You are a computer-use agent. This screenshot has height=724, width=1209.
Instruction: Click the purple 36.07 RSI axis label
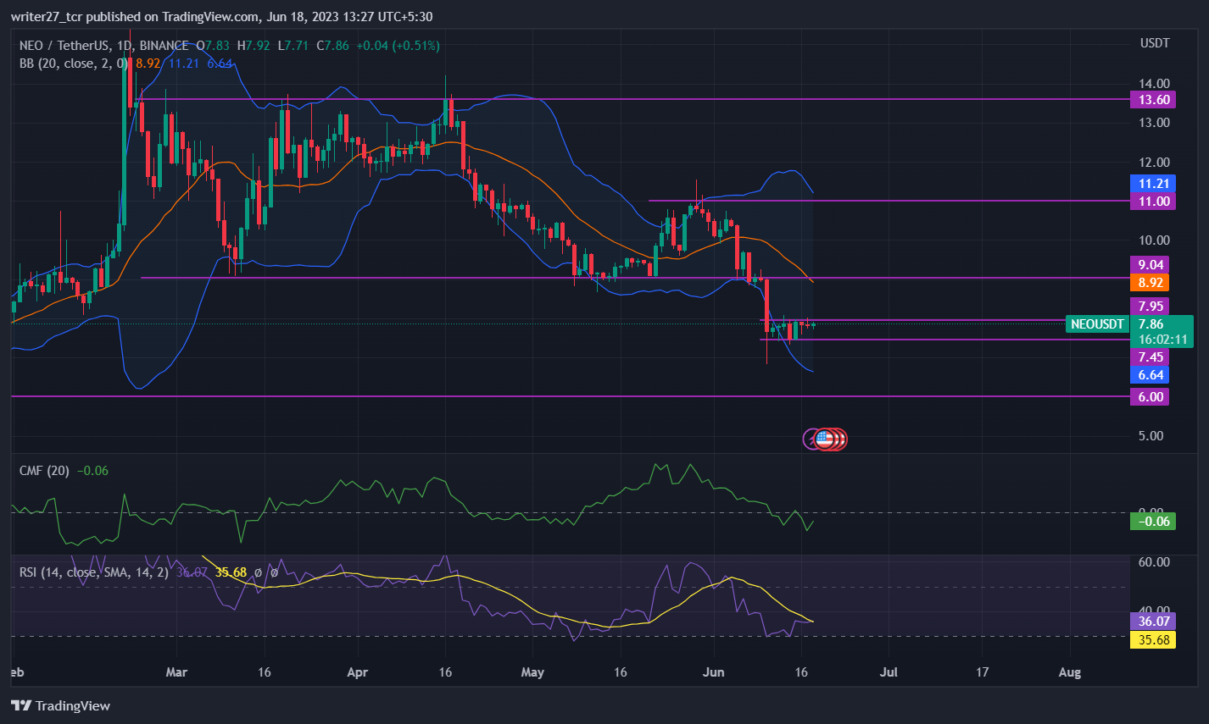(x=1153, y=622)
